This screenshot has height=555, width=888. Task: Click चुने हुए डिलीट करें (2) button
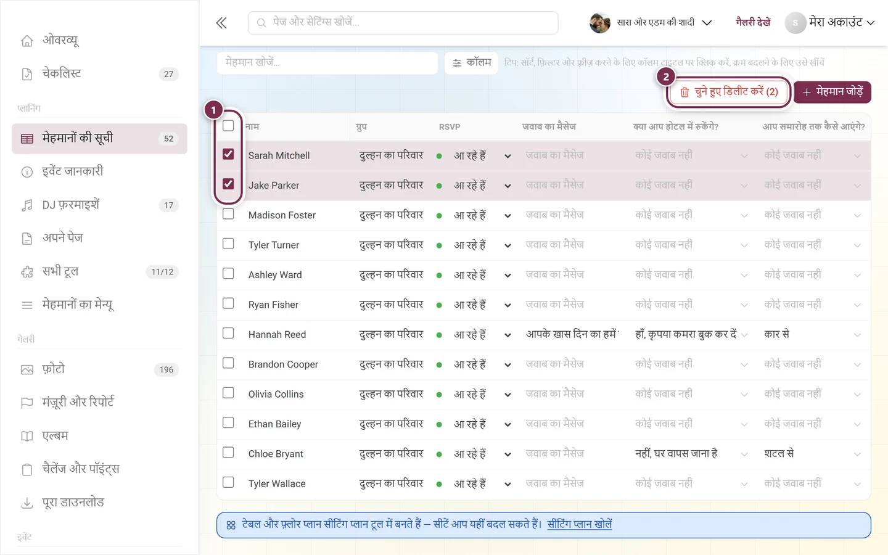[729, 92]
